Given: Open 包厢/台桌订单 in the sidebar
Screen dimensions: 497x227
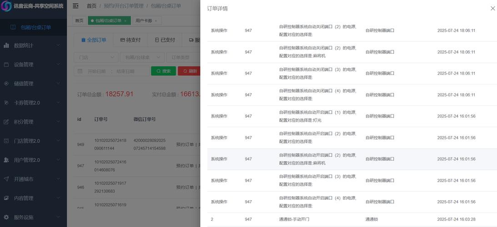Looking at the screenshot, I should click(x=33, y=28).
